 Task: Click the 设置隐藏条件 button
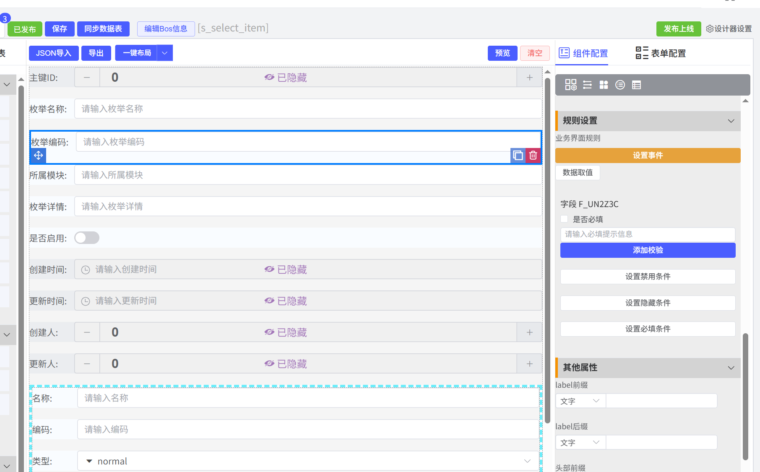648,303
